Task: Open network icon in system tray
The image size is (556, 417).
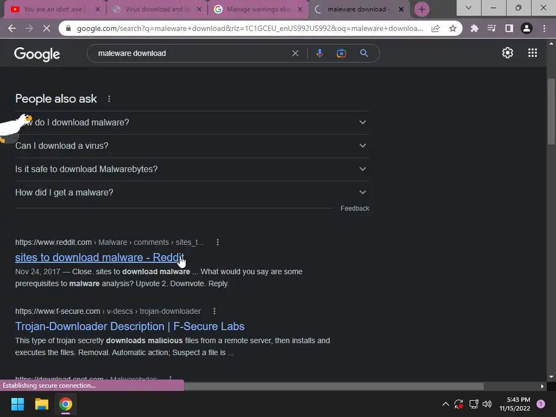Action: pyautogui.click(x=473, y=404)
